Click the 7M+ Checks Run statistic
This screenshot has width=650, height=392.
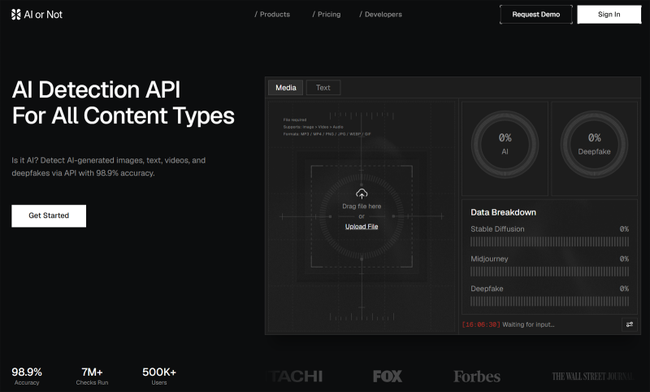pyautogui.click(x=92, y=377)
